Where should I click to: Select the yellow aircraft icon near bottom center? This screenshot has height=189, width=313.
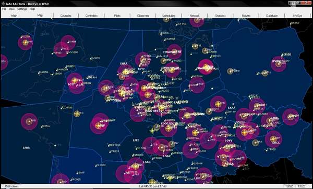pos(170,178)
